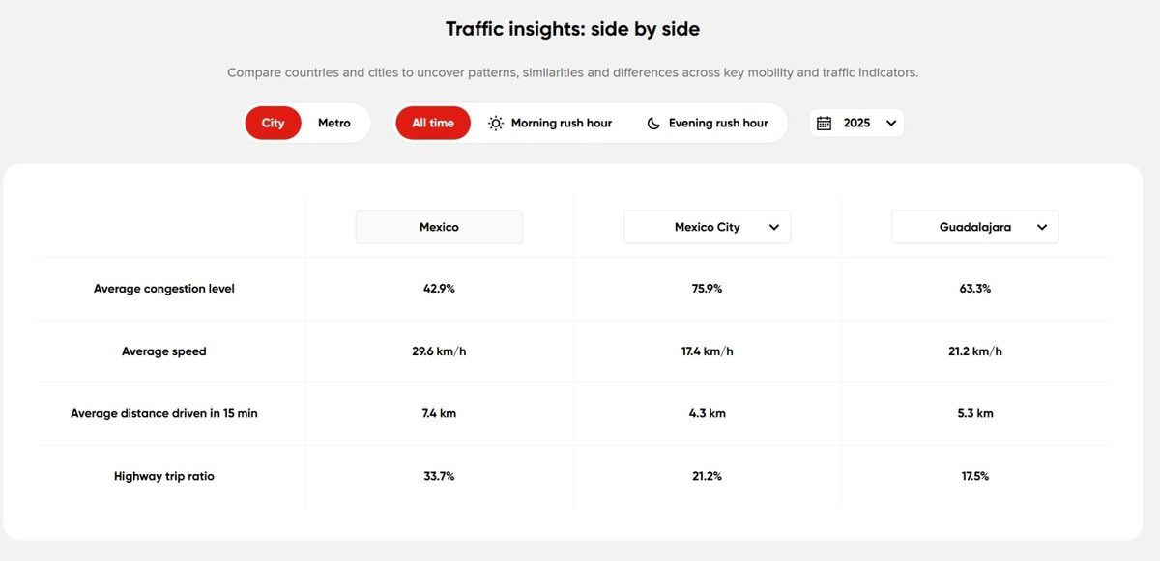Image resolution: width=1160 pixels, height=561 pixels.
Task: Open the Guadalajara city selector dropdown
Action: [974, 228]
